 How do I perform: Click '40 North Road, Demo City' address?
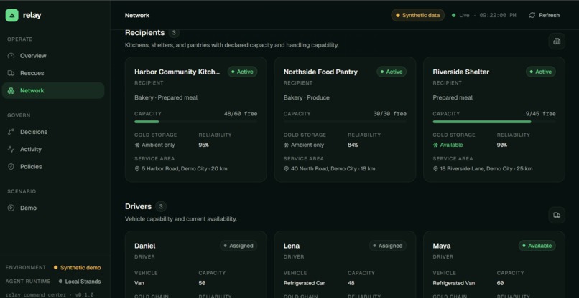(x=324, y=169)
